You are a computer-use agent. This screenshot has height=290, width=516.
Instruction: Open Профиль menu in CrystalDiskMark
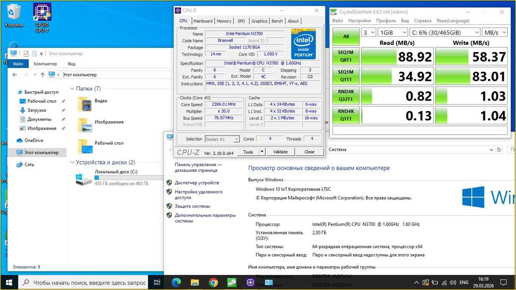pyautogui.click(x=386, y=21)
